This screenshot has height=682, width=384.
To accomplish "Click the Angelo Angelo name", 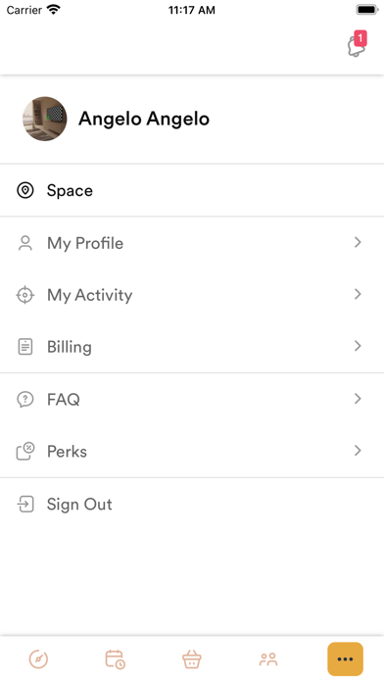I will point(144,119).
